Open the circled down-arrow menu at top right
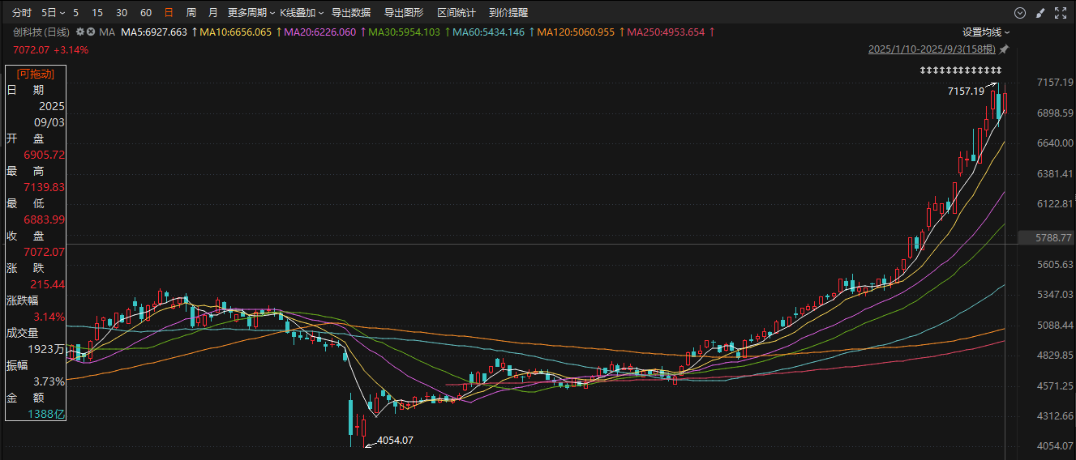The height and width of the screenshot is (460, 1076). [x=1020, y=12]
